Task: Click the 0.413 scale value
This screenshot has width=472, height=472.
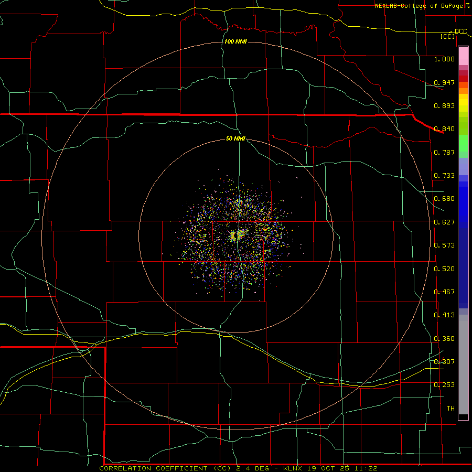Action: 444,315
